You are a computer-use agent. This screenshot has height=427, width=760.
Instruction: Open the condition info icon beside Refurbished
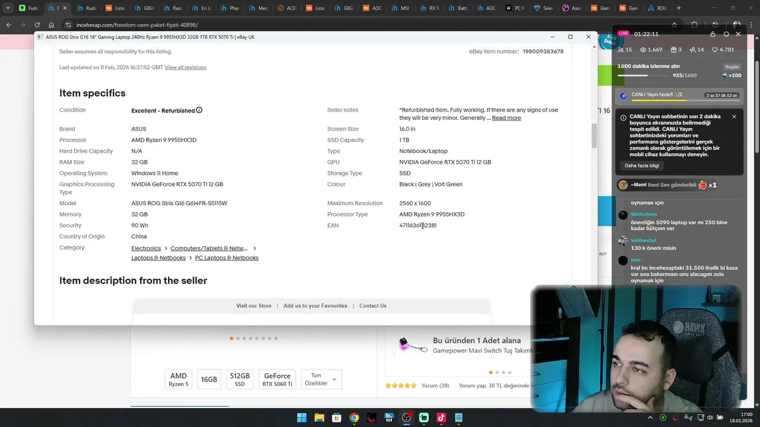click(199, 110)
